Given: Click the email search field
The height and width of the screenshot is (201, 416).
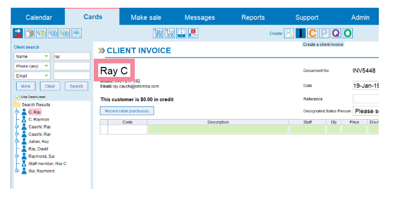Looking at the screenshot, I should pos(72,76).
